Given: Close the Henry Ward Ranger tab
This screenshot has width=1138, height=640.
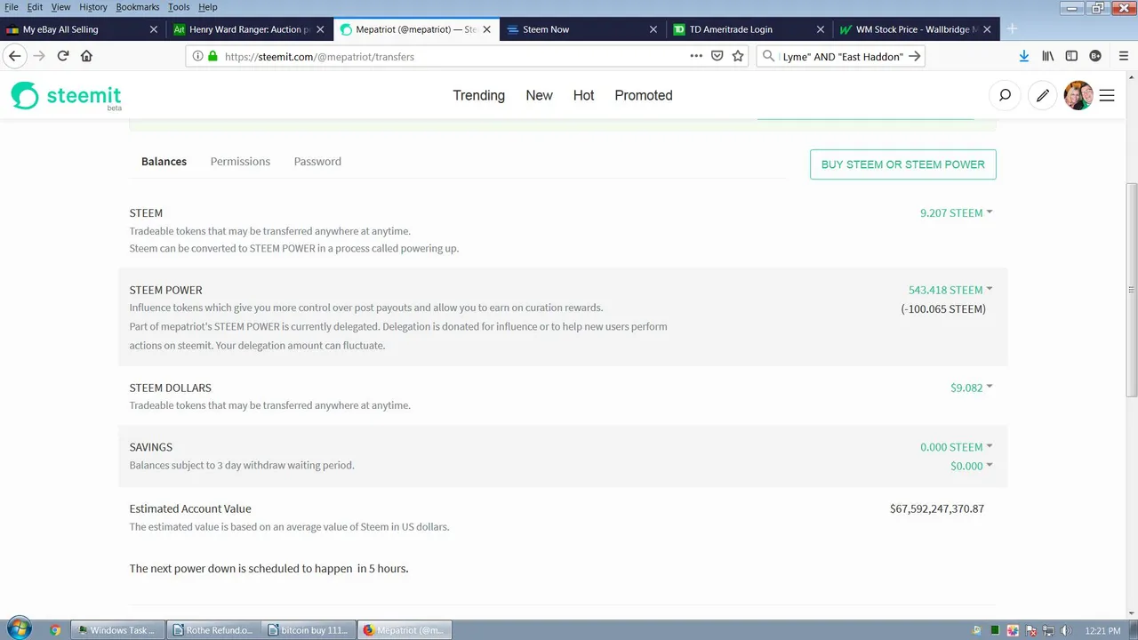Looking at the screenshot, I should pos(319,29).
